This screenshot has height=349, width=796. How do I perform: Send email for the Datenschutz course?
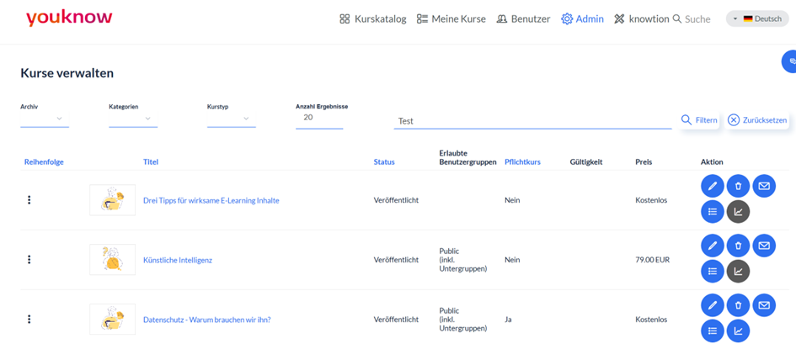pyautogui.click(x=764, y=305)
